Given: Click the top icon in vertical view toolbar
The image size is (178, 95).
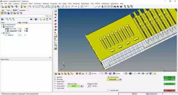Looking at the screenshot, I should 55,11.
